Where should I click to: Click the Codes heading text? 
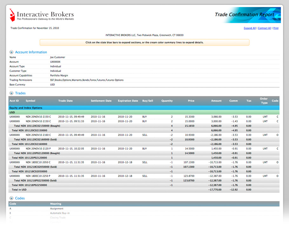click(x=20, y=198)
